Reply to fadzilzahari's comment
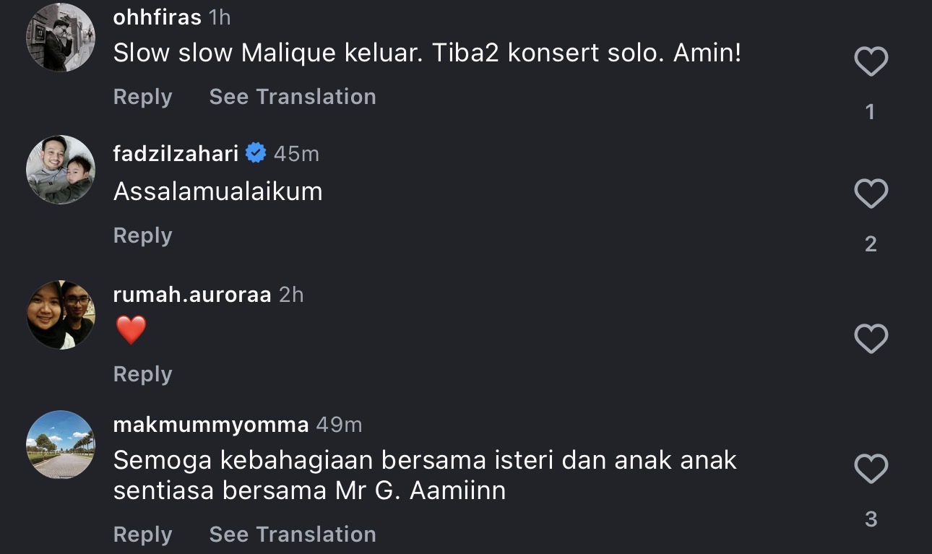Image resolution: width=932 pixels, height=554 pixels. (x=142, y=235)
